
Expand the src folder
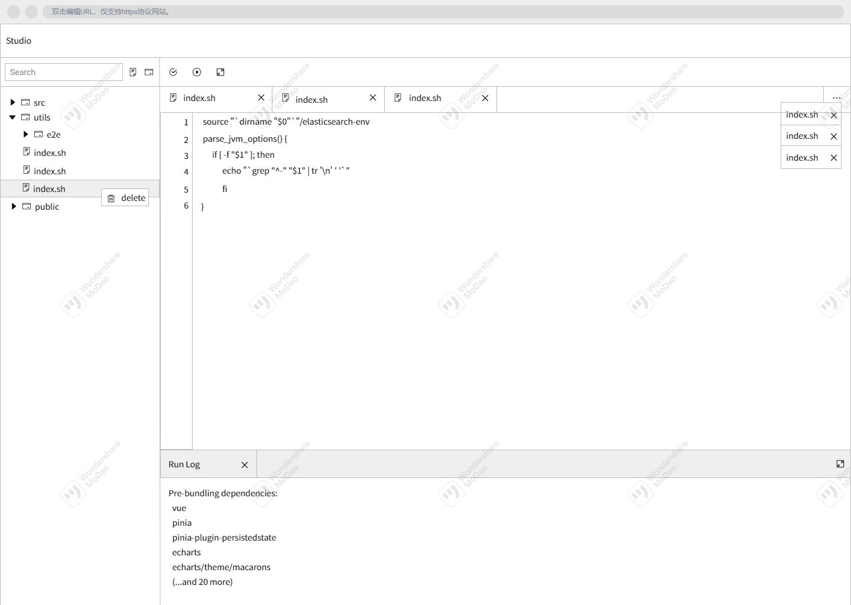click(13, 102)
